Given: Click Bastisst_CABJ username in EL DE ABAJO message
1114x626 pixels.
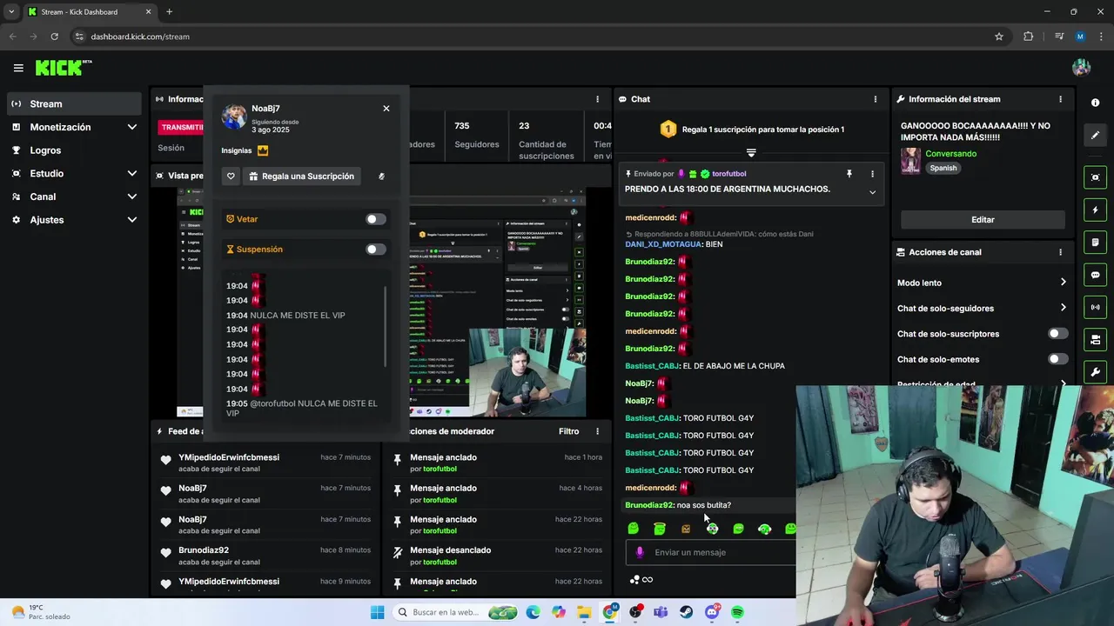Looking at the screenshot, I should (652, 366).
